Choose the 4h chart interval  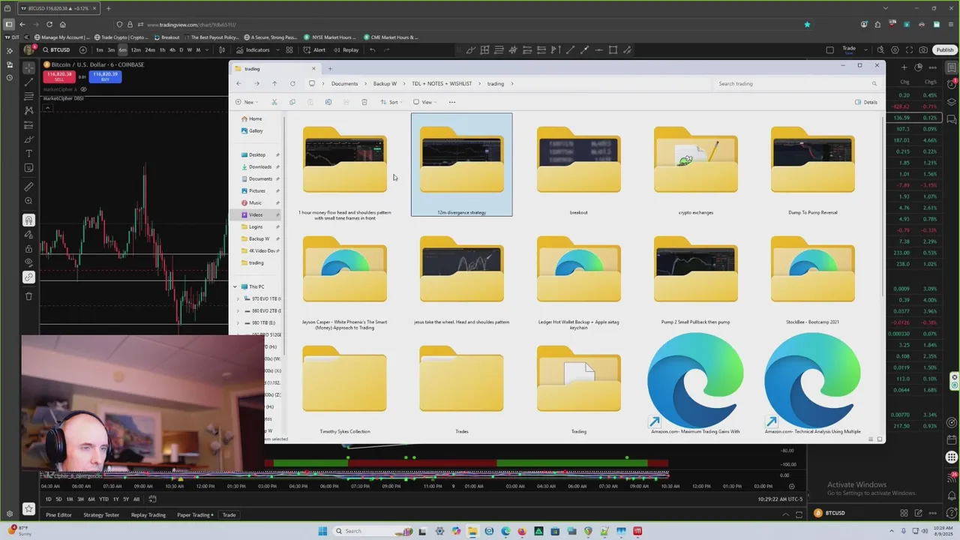click(172, 50)
